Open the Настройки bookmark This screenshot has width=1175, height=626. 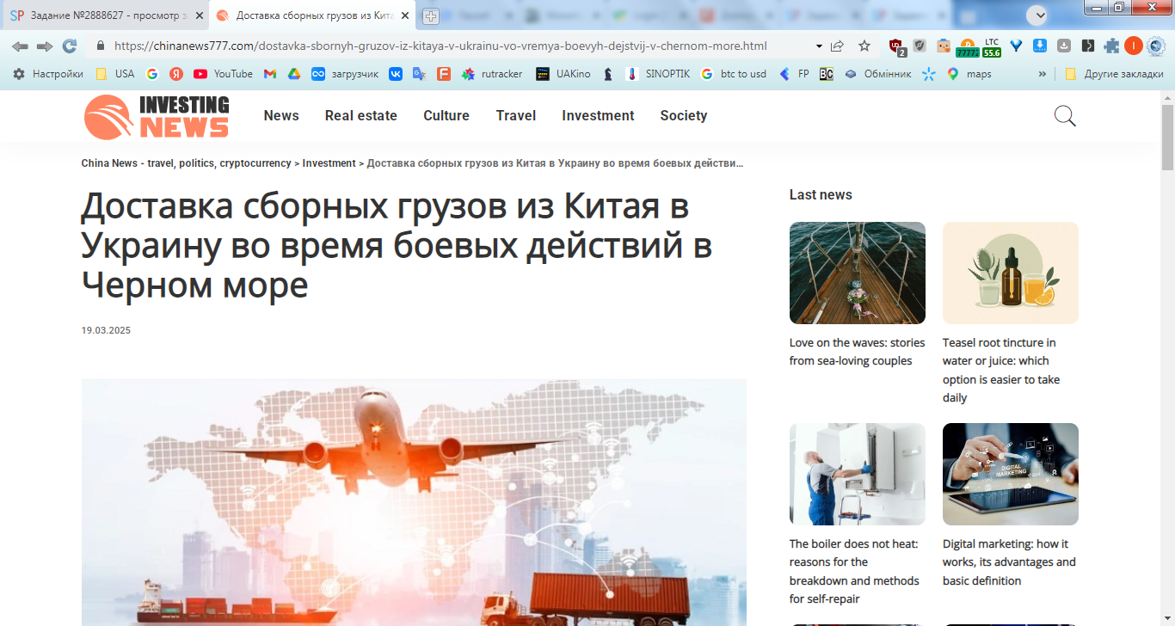tap(48, 74)
